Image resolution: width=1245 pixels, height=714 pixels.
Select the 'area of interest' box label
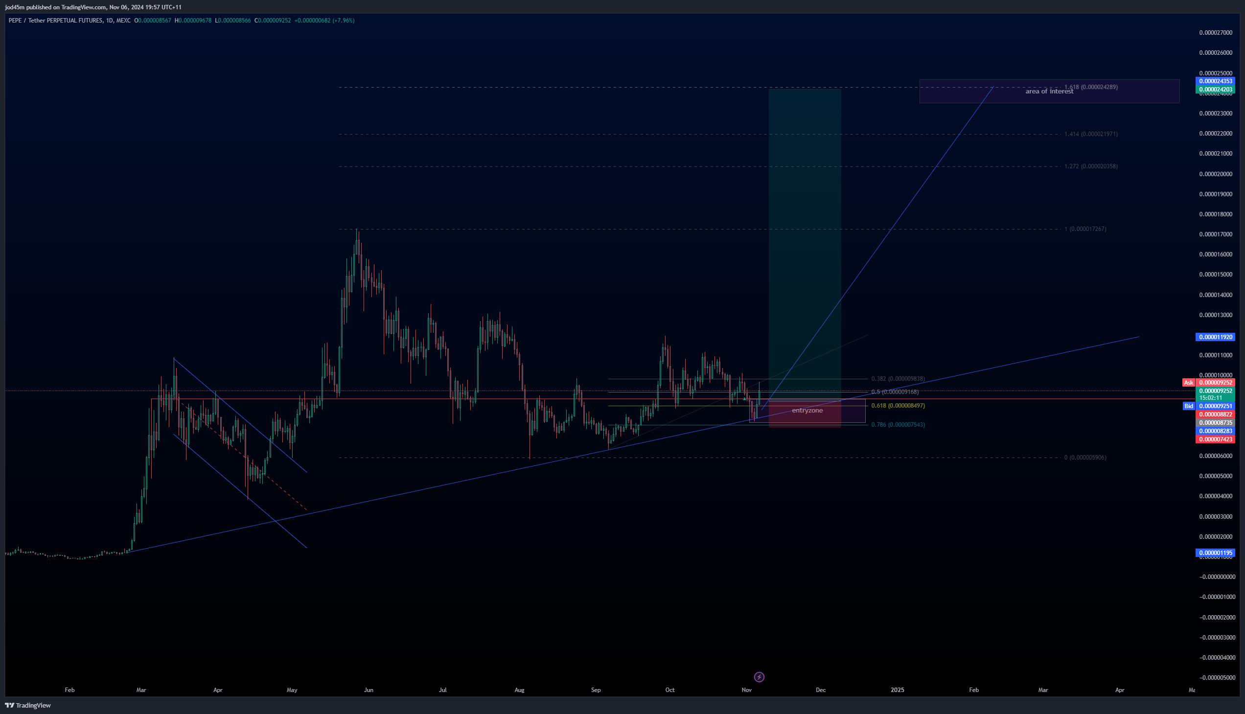coord(1049,91)
